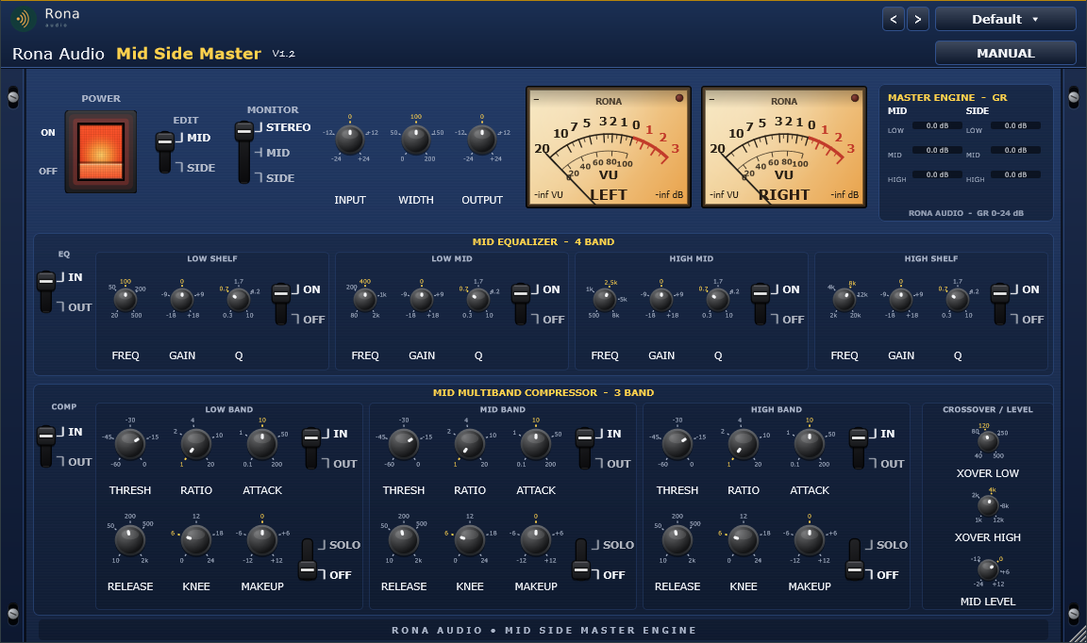Click the Low Band RELEASE knob

pos(129,540)
